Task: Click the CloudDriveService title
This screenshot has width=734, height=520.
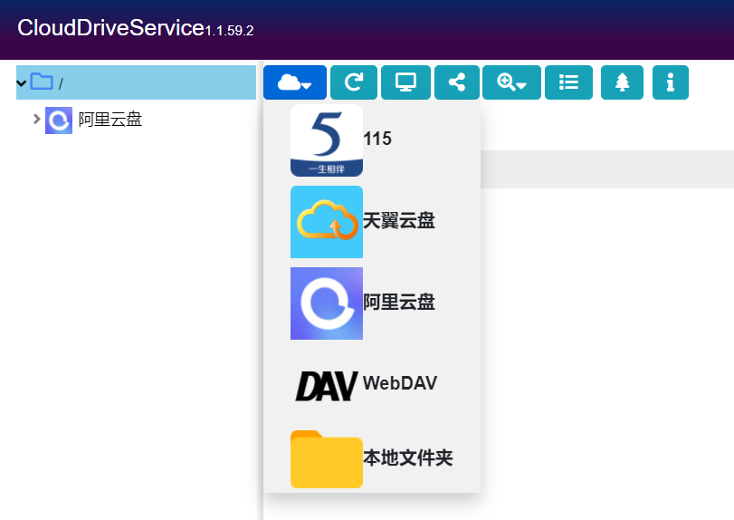Action: (111, 28)
